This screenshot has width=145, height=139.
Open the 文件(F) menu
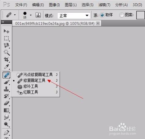click(x=21, y=5)
